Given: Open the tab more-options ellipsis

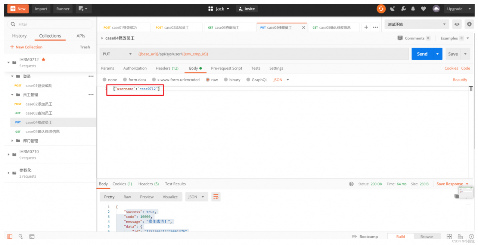Looking at the screenshot, I should pyautogui.click(x=375, y=27).
